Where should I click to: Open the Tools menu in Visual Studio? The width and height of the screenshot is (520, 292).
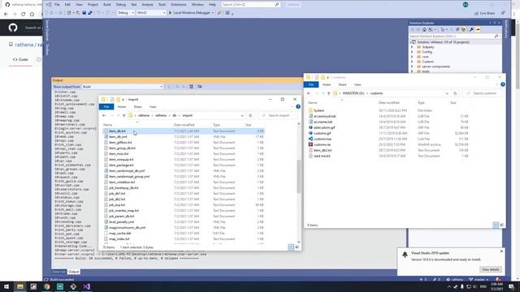tap(162, 5)
